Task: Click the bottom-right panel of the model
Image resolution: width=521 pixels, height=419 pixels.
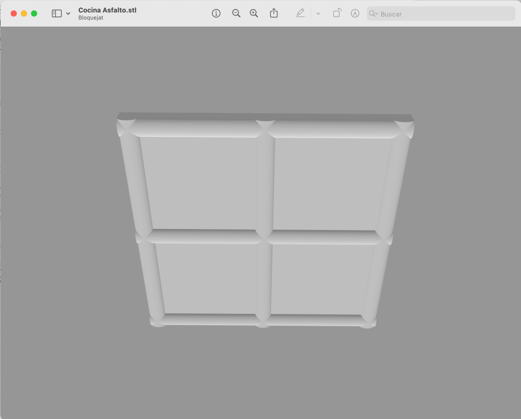Action: tap(321, 279)
